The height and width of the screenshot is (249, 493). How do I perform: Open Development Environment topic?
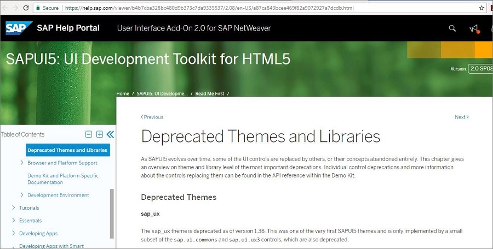58,195
